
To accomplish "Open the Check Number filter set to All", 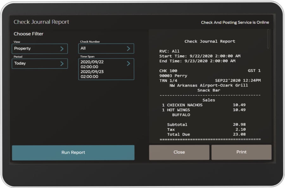I will click(106, 48).
